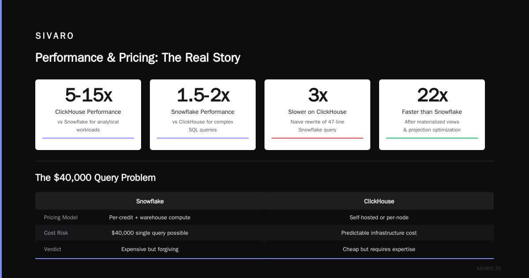Click 'Per-credit + warehouse compute' cell
The image size is (529, 278).
150,218
